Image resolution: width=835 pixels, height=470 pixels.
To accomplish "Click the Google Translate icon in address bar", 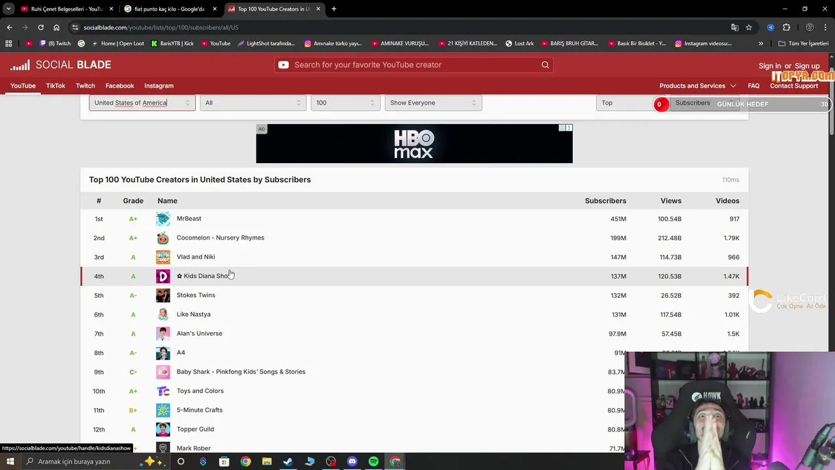I will (735, 27).
